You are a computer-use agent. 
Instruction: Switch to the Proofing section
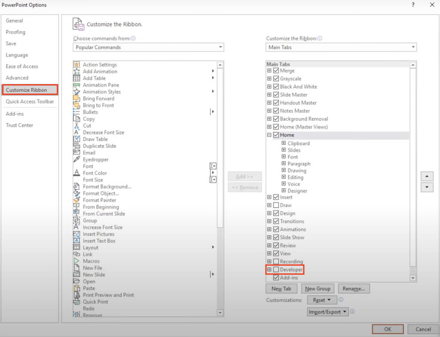pyautogui.click(x=15, y=32)
